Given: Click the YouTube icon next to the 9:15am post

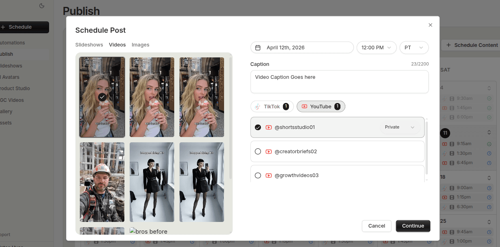Looking at the screenshot, I should click(x=445, y=144).
